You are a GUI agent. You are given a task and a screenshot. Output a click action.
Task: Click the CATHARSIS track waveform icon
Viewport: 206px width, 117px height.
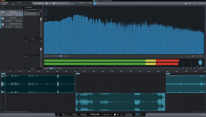click(x=3, y=13)
